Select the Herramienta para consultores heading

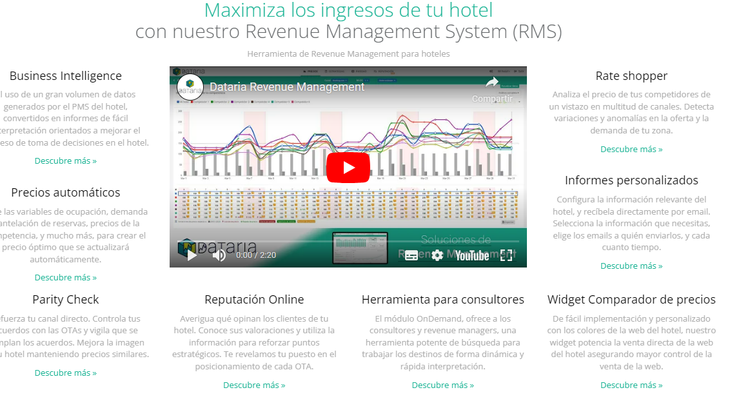click(442, 299)
